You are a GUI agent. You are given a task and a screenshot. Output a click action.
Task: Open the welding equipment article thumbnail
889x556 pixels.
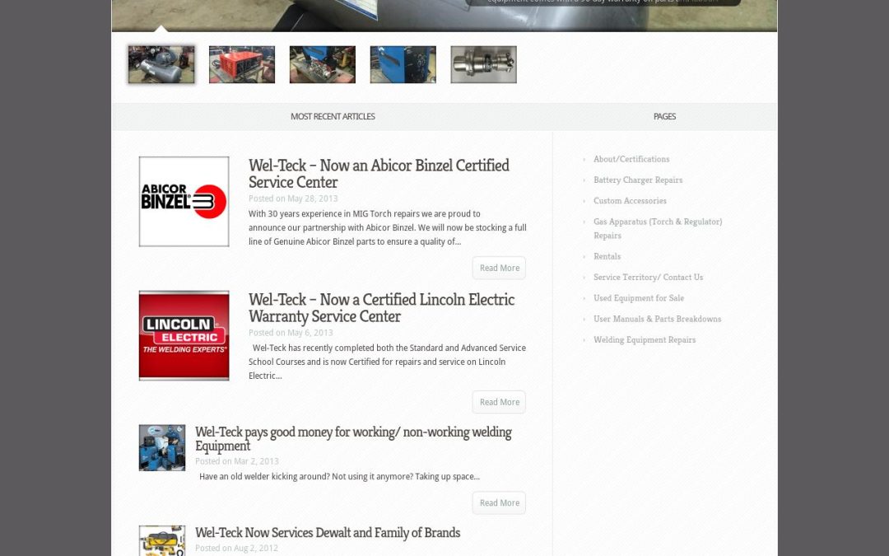pos(162,447)
